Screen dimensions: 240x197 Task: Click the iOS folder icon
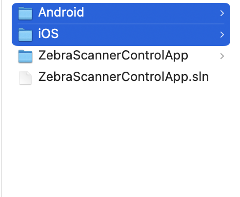click(25, 35)
